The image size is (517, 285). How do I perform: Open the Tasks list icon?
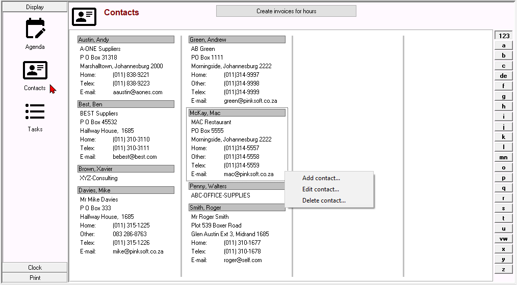click(35, 111)
